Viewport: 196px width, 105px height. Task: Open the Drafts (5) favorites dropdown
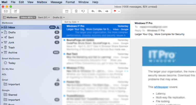(x=59, y=17)
